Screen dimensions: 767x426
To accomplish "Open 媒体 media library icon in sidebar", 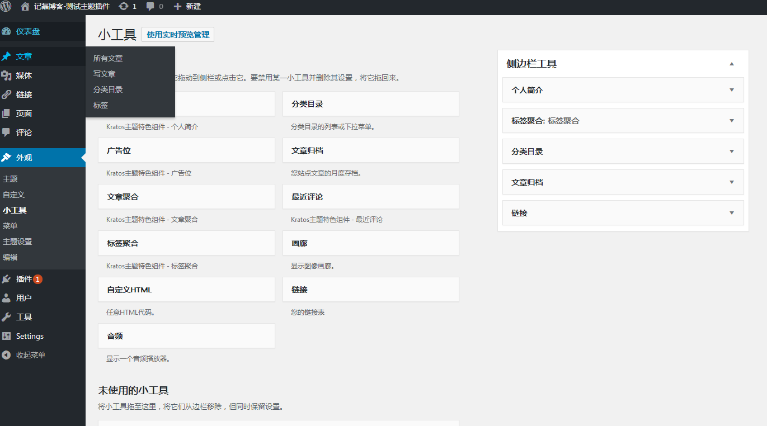I will tap(7, 75).
